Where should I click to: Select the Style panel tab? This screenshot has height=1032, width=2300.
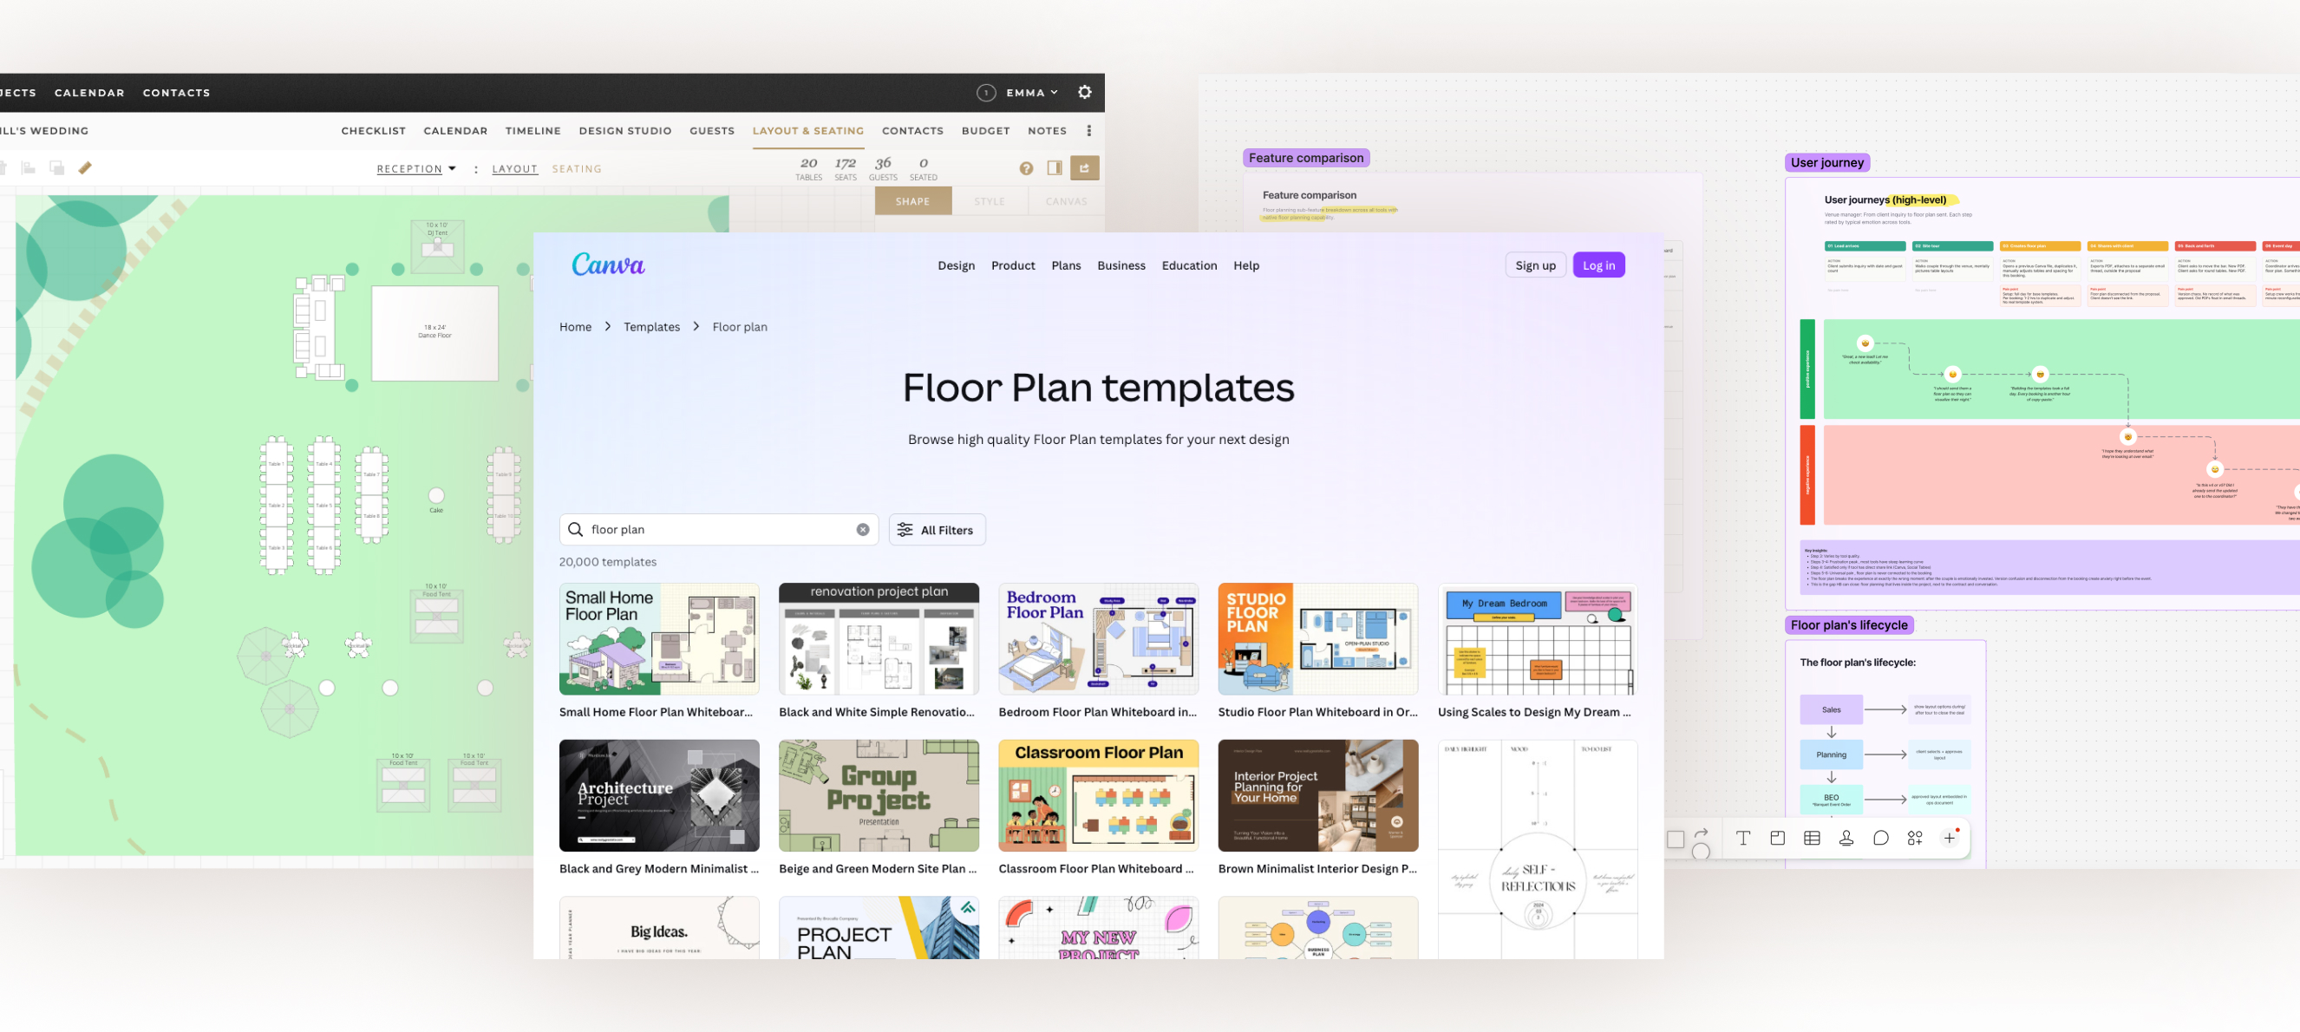[990, 201]
